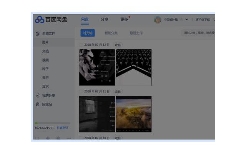Collapse the 07月10日 group with 收起

pos(118,138)
